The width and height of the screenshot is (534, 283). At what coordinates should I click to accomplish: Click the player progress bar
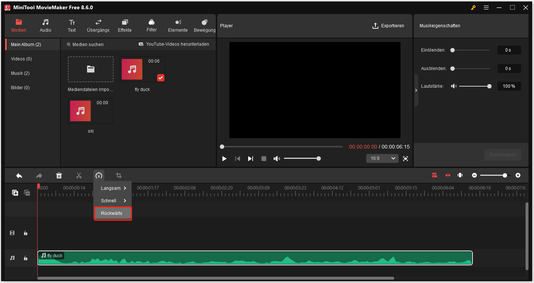[282, 147]
